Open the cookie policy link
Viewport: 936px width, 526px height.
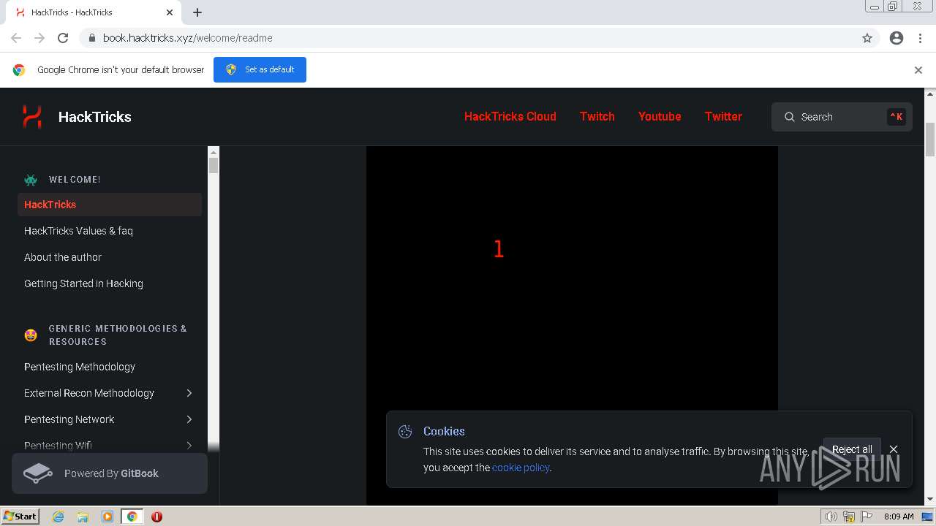[x=520, y=468]
